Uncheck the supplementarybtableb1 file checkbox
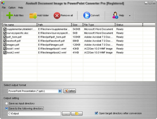The height and width of the screenshot is (119, 157). [x=5, y=29]
